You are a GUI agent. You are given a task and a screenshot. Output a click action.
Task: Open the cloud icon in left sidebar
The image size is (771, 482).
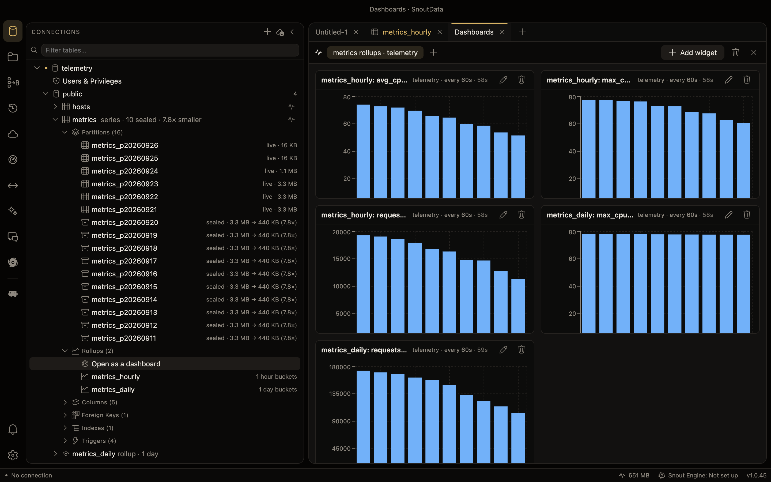pos(13,134)
